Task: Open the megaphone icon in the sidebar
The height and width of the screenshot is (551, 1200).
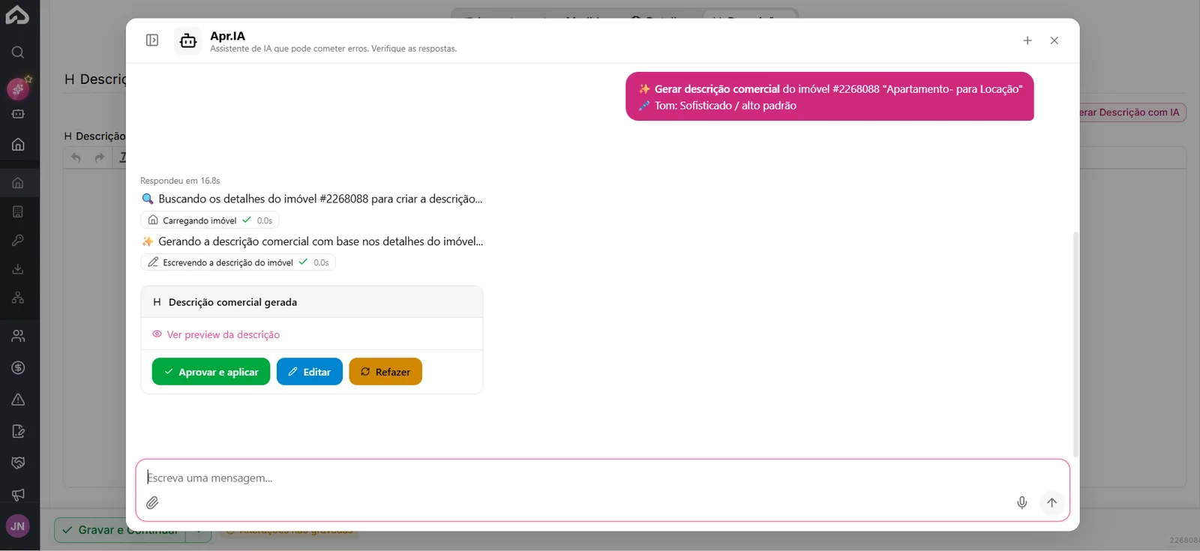Action: (18, 494)
